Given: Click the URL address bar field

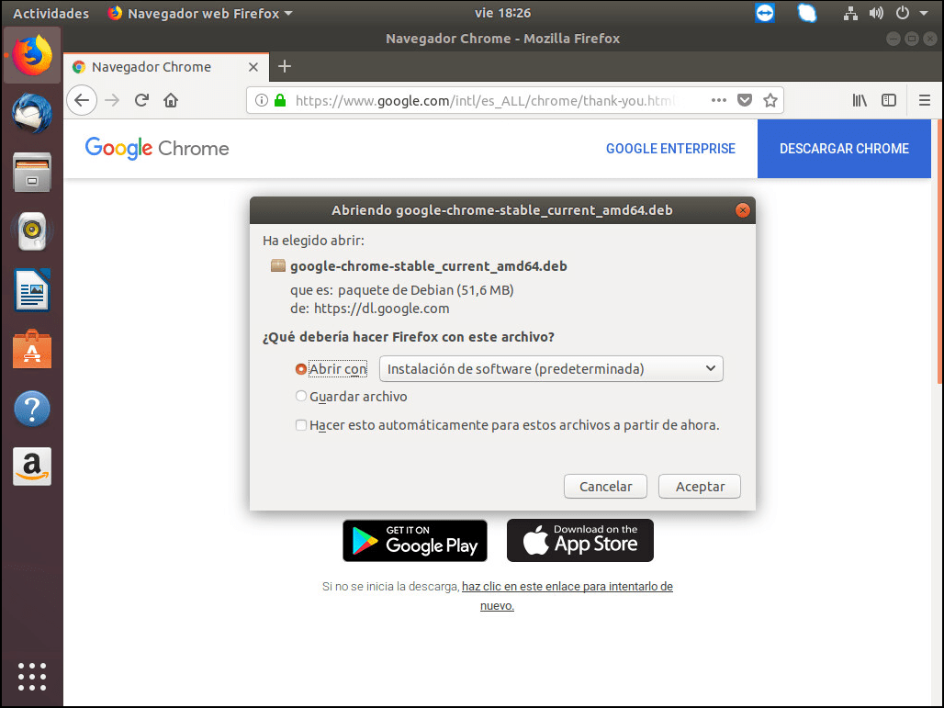Looking at the screenshot, I should [x=485, y=101].
